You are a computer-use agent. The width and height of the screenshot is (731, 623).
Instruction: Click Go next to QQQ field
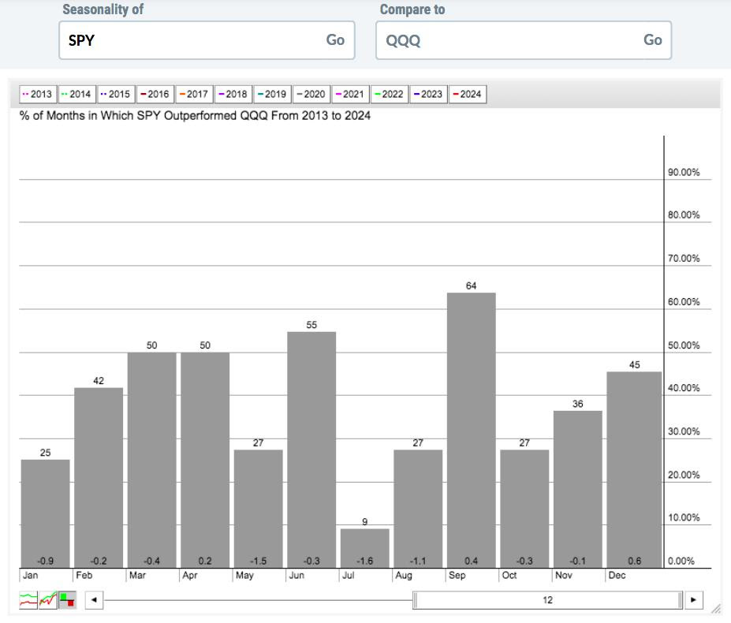coord(653,40)
